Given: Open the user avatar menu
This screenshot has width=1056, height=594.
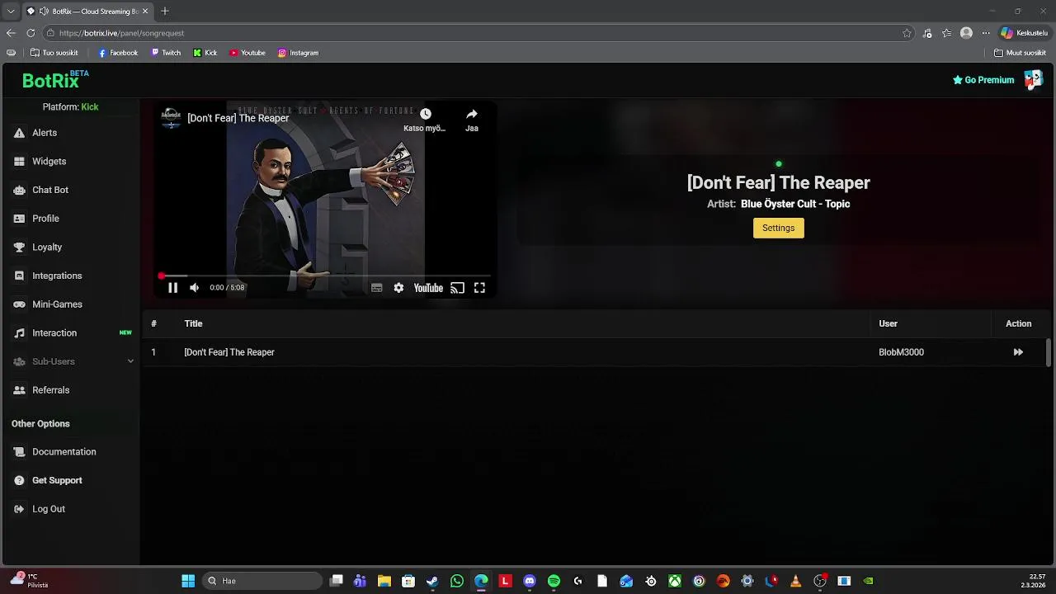Looking at the screenshot, I should [x=1033, y=79].
